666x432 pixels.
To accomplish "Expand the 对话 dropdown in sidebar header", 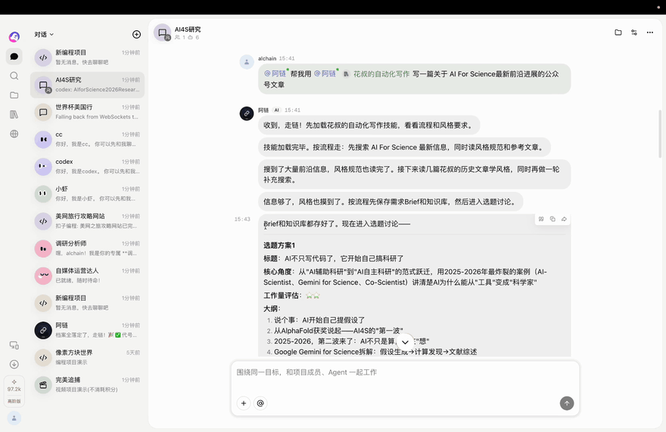I will [44, 34].
